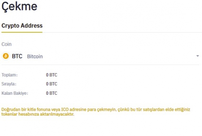Select the Kalan Bakiye 0 BTC amount
This screenshot has height=136, width=202.
pos(51,93)
